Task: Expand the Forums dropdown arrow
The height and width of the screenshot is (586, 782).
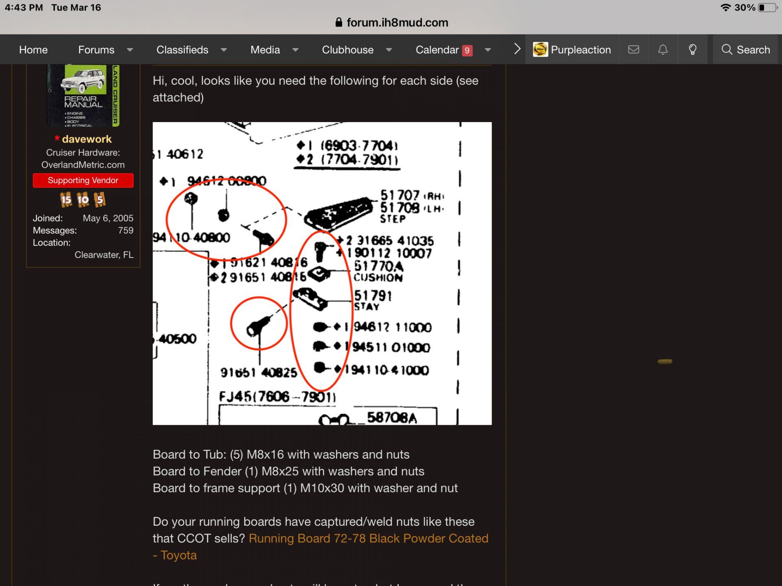Action: pos(130,50)
